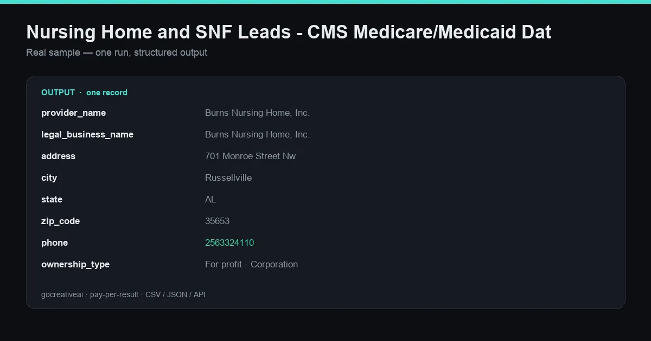This screenshot has width=651, height=341.
Task: Click the legal business name value
Action: [257, 134]
